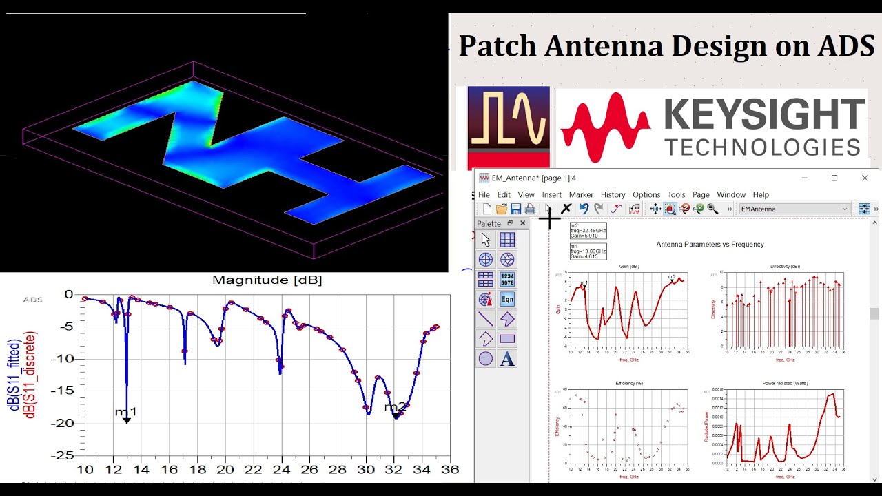Click the dB(S11_fitted) axis label
Image resolution: width=882 pixels, height=496 pixels.
[x=14, y=374]
